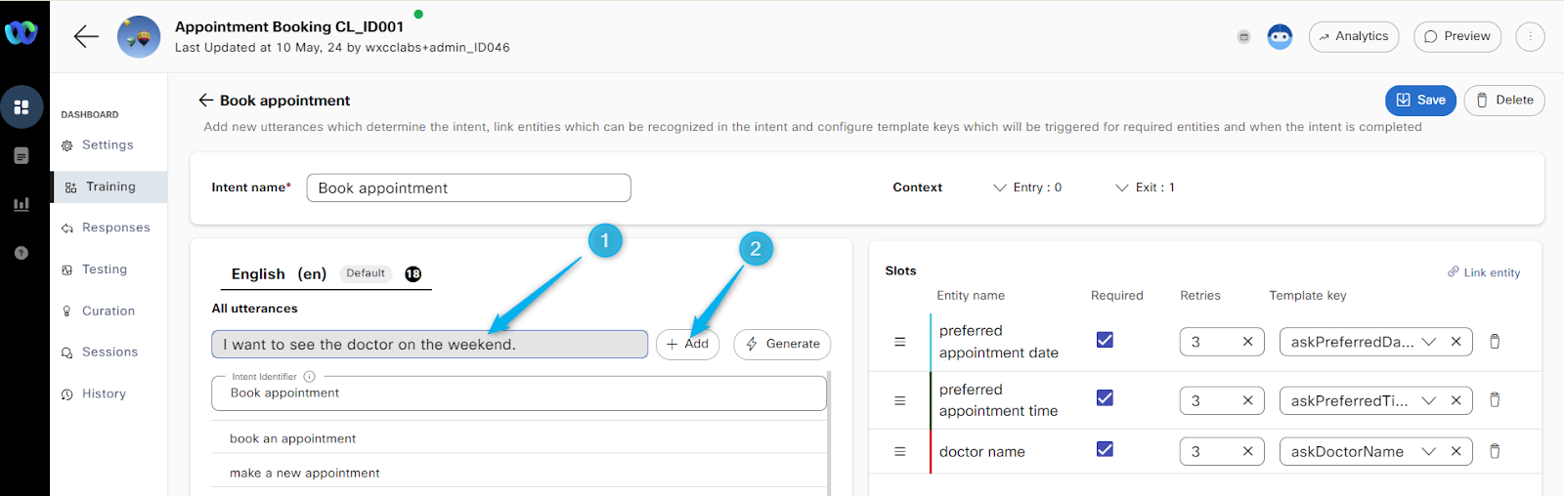Open the askPreferredDa template key dropdown
The height and width of the screenshot is (496, 1564).
click(1429, 342)
